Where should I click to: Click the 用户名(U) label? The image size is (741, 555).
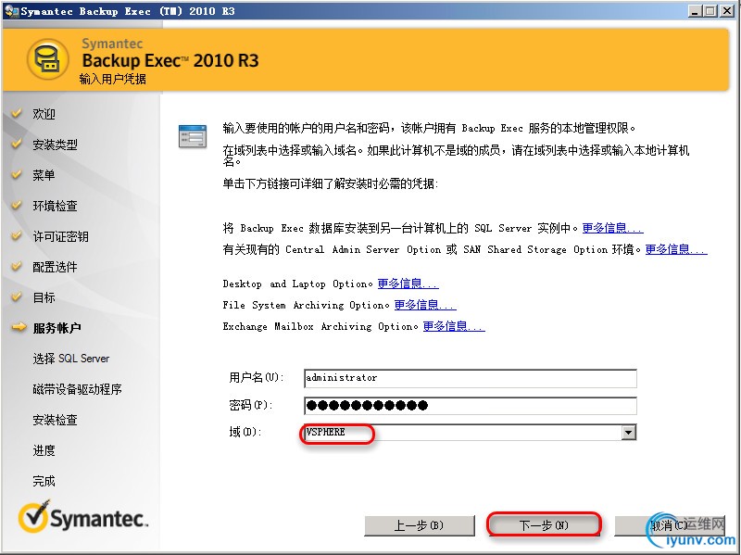257,377
